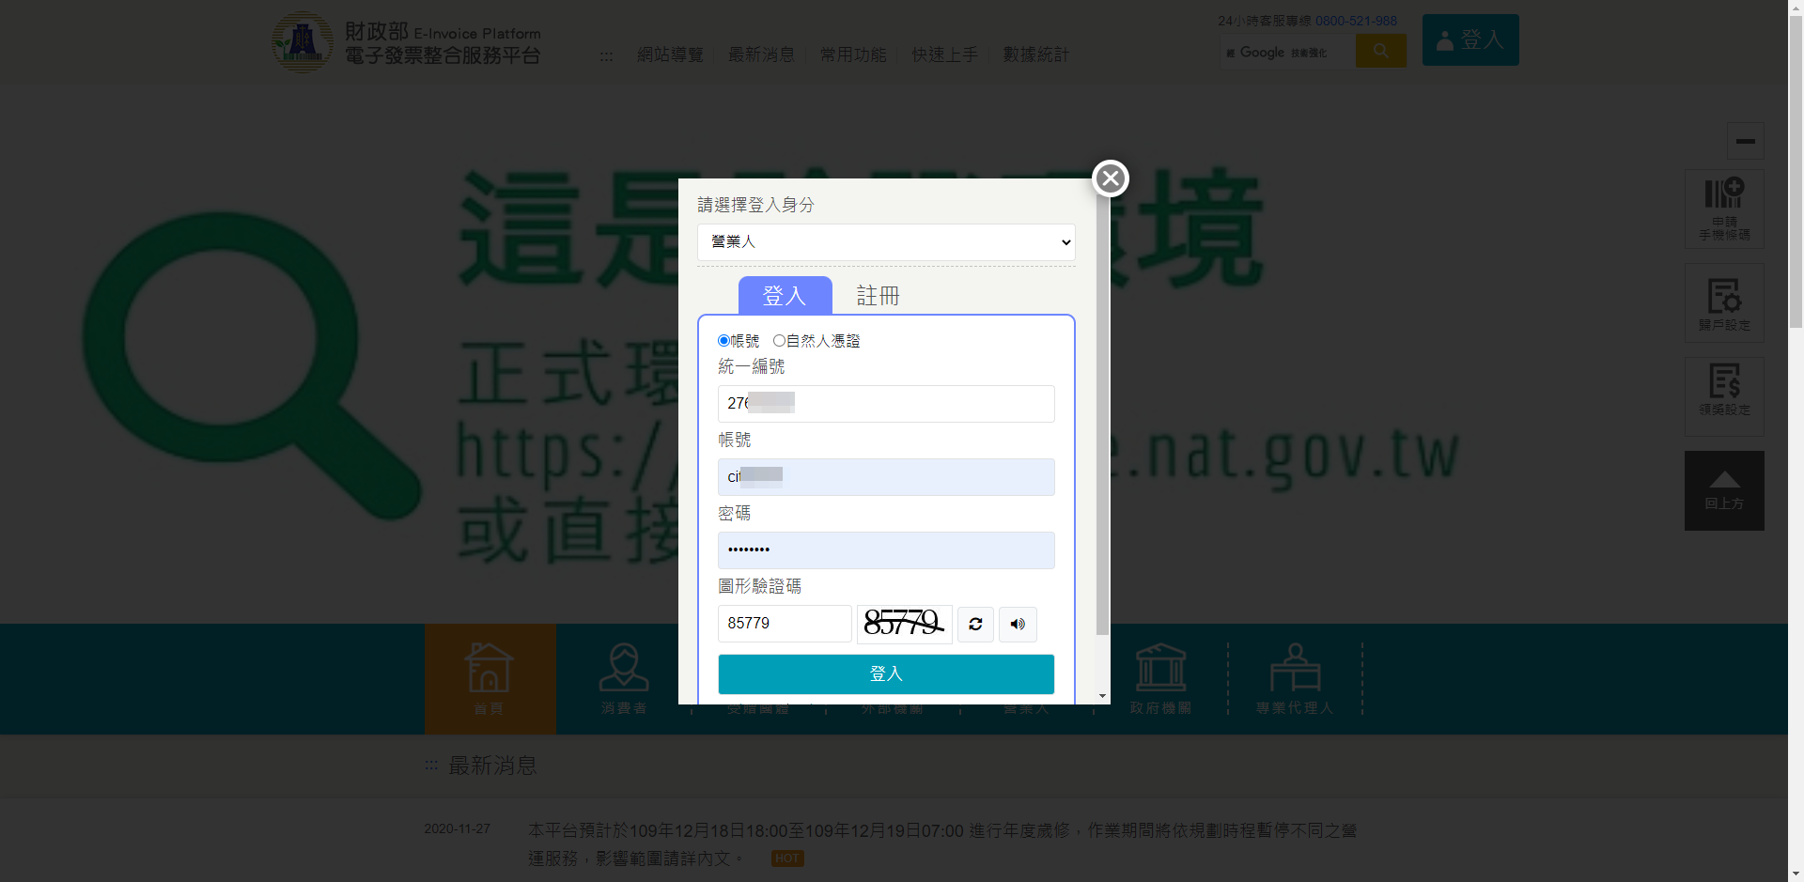Open the login identity dropdown
Image resolution: width=1804 pixels, height=882 pixels.
click(x=885, y=242)
